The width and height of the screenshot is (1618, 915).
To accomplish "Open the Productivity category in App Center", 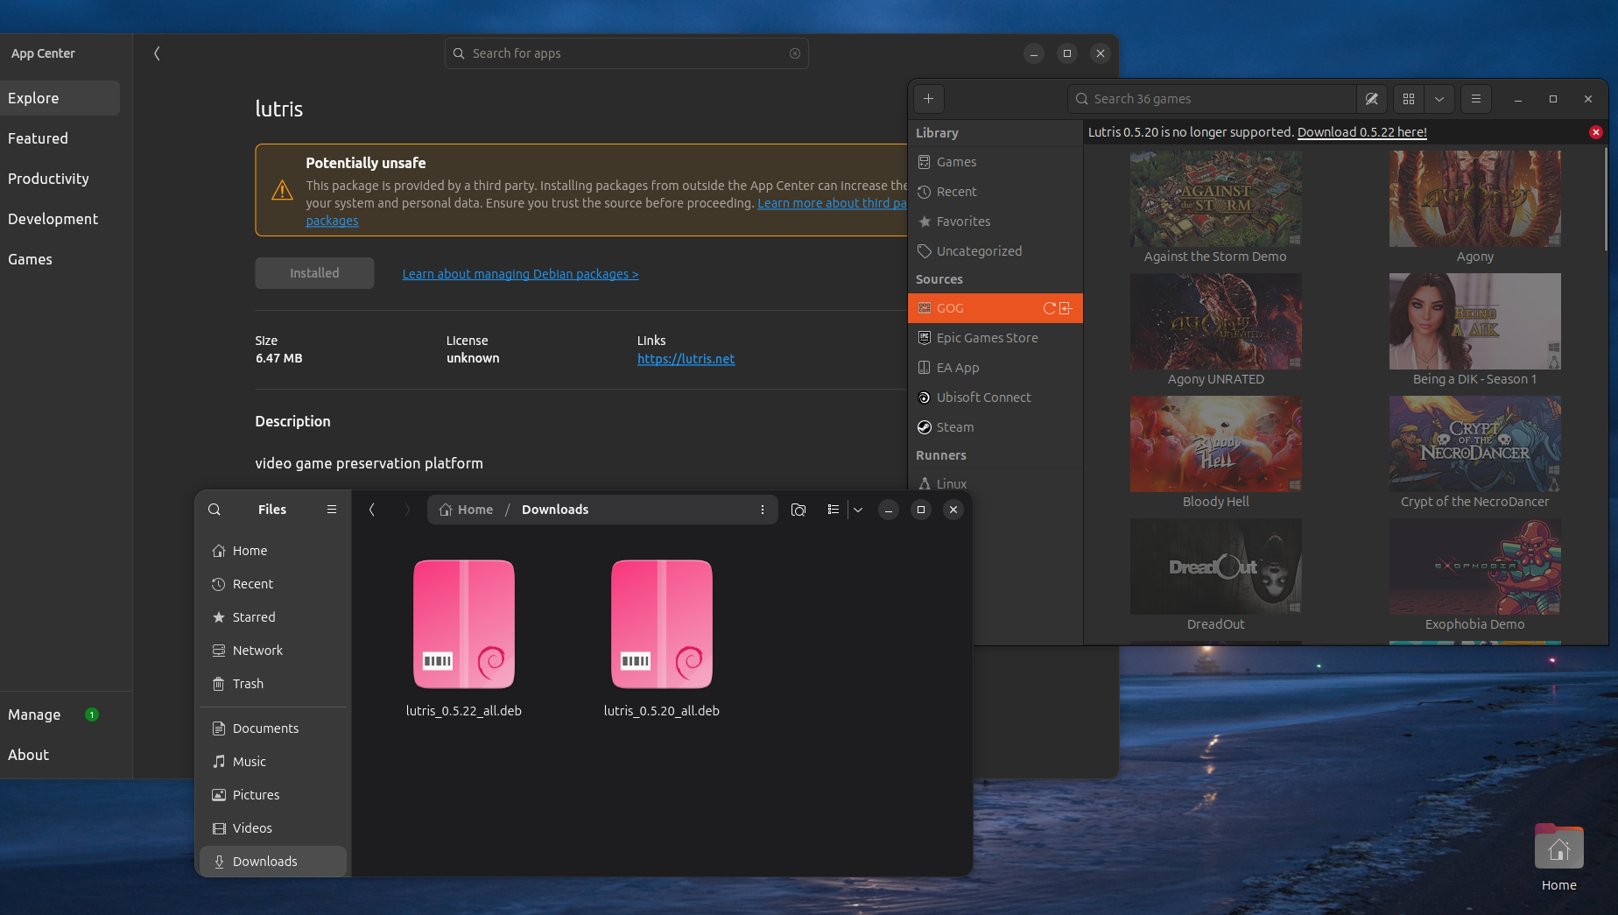I will point(60,179).
